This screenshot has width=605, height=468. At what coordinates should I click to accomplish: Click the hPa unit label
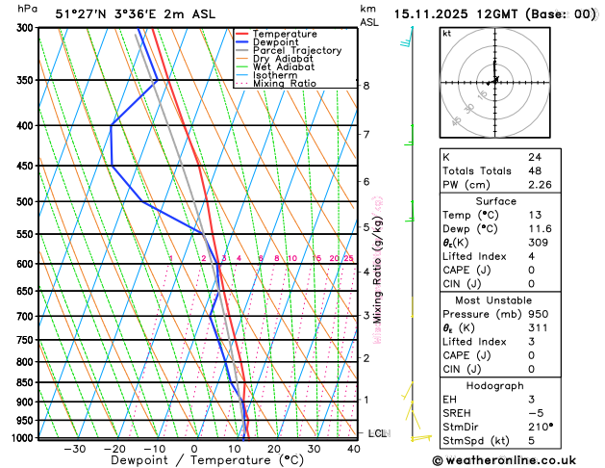pyautogui.click(x=28, y=9)
